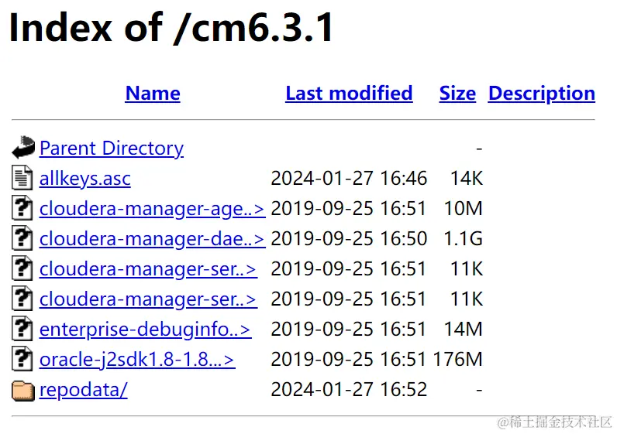Click the 14M size value

click(464, 329)
